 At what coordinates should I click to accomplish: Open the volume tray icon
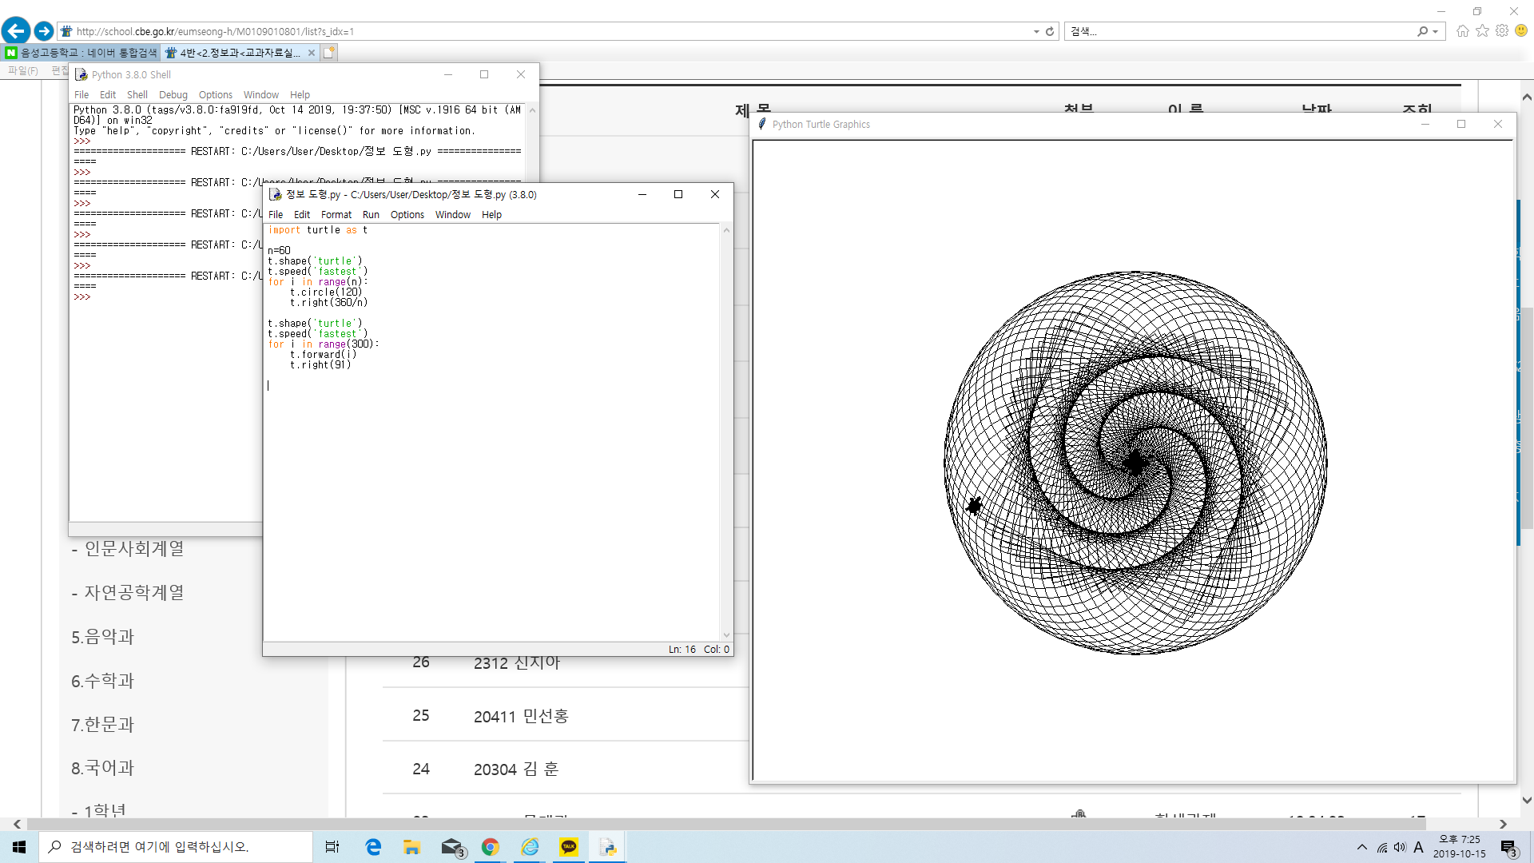pos(1400,847)
